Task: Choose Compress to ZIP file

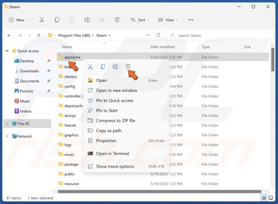Action: pos(126,121)
